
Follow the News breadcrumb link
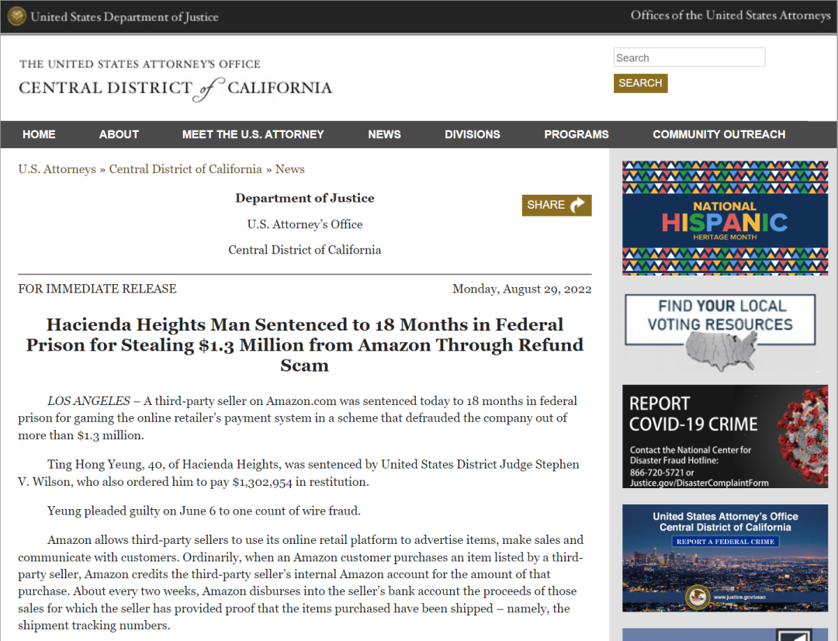click(x=289, y=169)
